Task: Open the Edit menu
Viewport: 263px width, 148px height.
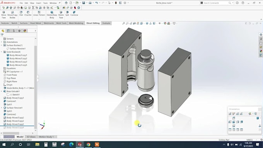Action: pos(26,3)
